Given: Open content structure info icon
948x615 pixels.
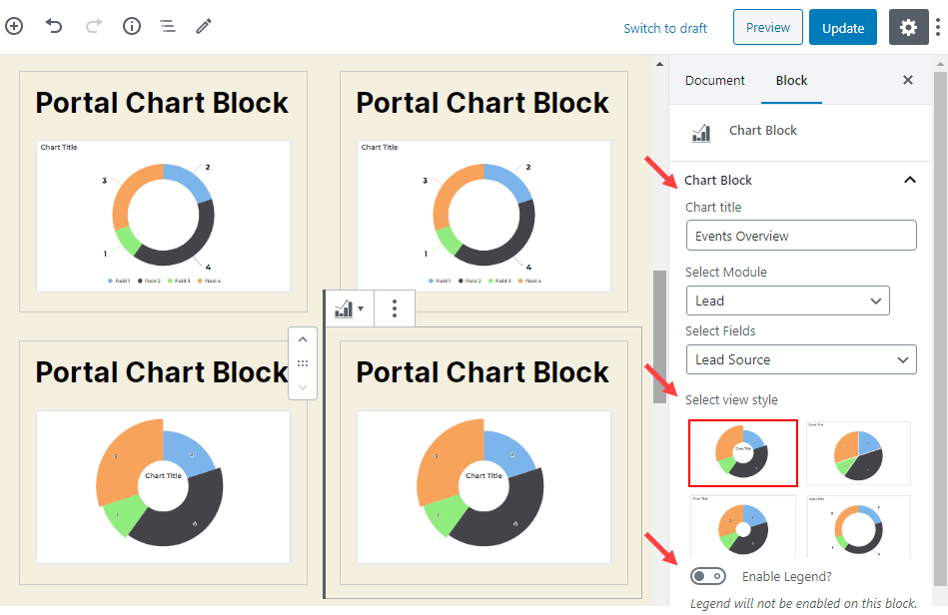Looking at the screenshot, I should (132, 27).
